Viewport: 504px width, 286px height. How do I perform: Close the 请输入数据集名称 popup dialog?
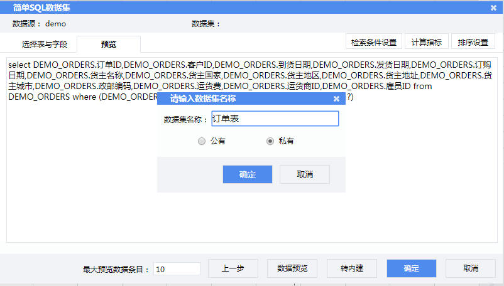pyautogui.click(x=336, y=98)
